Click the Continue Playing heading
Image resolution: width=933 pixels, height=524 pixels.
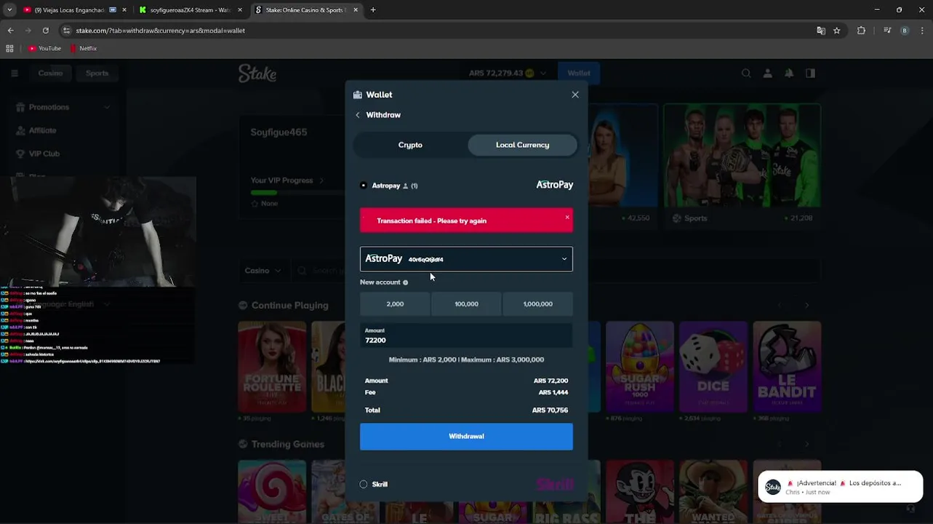coord(289,306)
